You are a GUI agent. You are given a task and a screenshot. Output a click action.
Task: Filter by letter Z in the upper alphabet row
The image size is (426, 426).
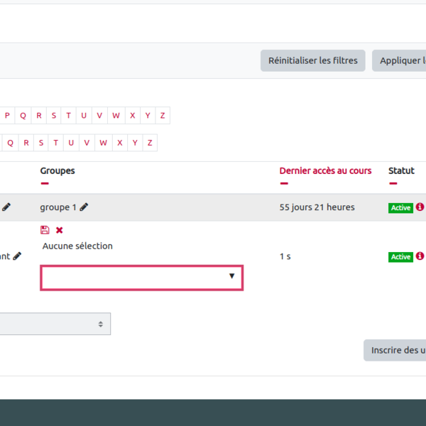point(163,116)
